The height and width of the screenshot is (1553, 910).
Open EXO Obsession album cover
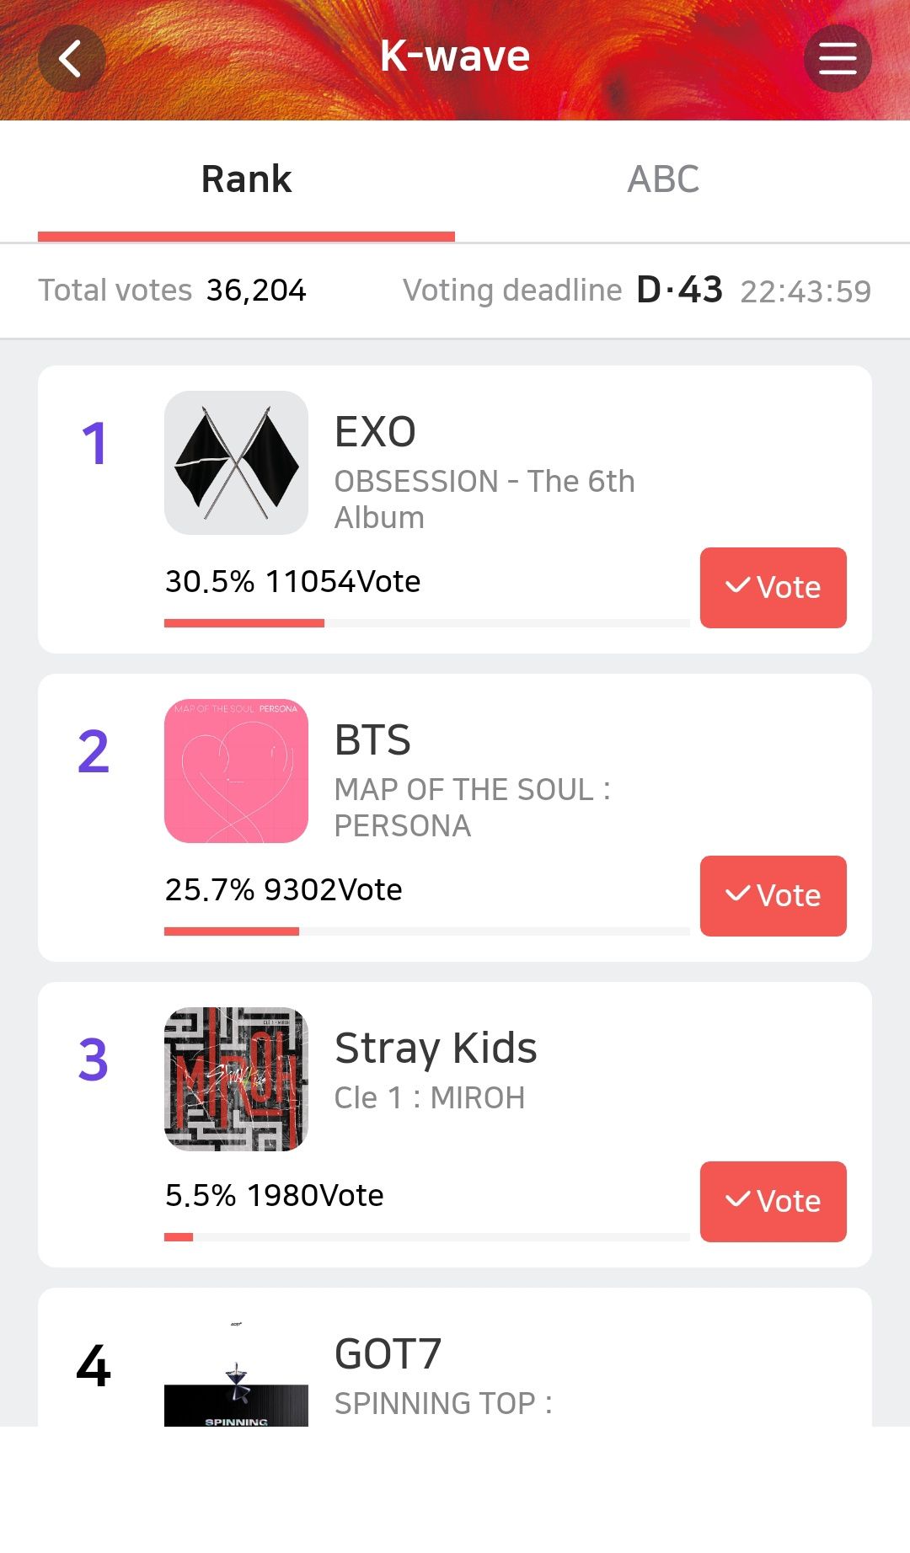[236, 462]
